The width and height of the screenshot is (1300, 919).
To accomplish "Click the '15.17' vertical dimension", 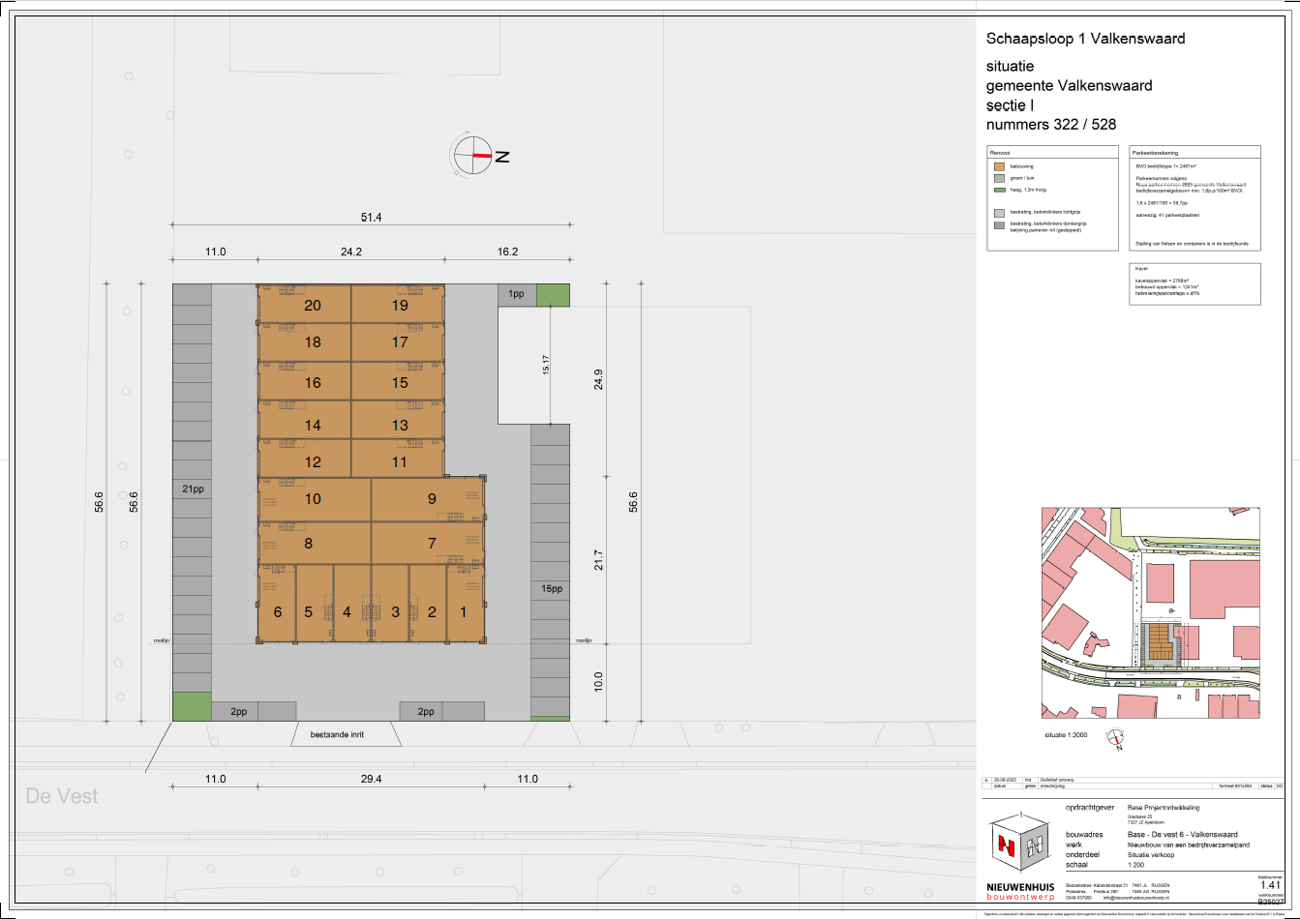I will point(547,365).
